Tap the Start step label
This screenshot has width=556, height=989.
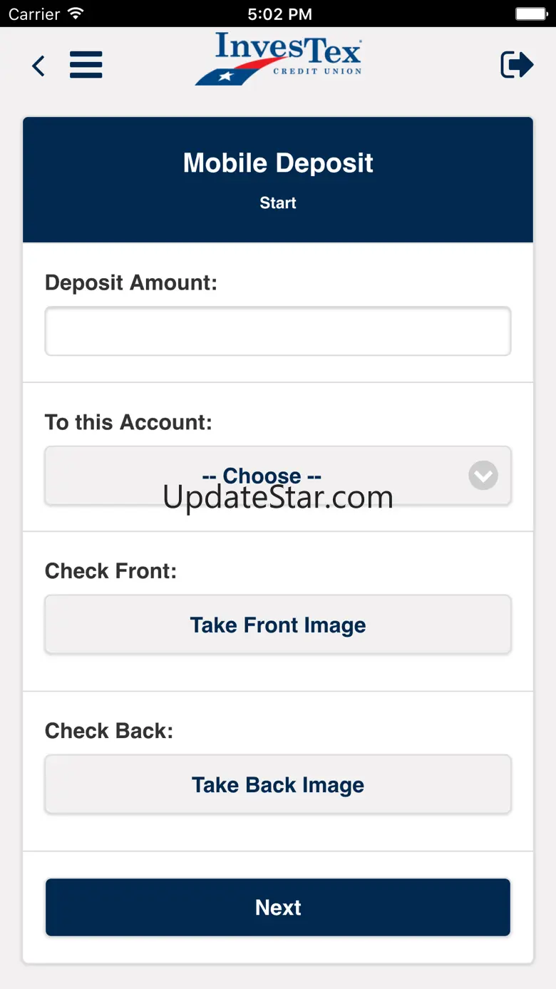278,203
